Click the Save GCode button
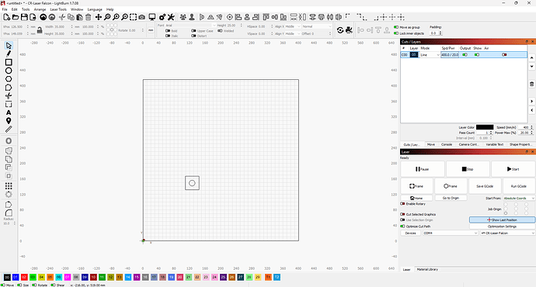Image resolution: width=536 pixels, height=287 pixels. [x=485, y=186]
